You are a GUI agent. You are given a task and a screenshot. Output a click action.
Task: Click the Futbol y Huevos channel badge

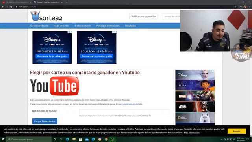pyautogui.click(x=241, y=52)
